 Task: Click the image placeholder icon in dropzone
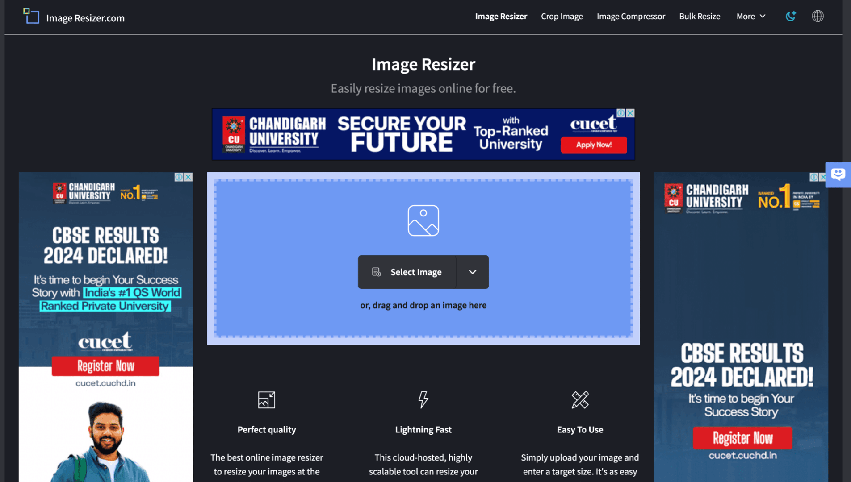click(423, 220)
